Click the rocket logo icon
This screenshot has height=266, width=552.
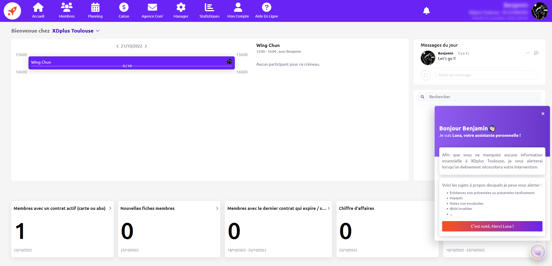coord(12,11)
